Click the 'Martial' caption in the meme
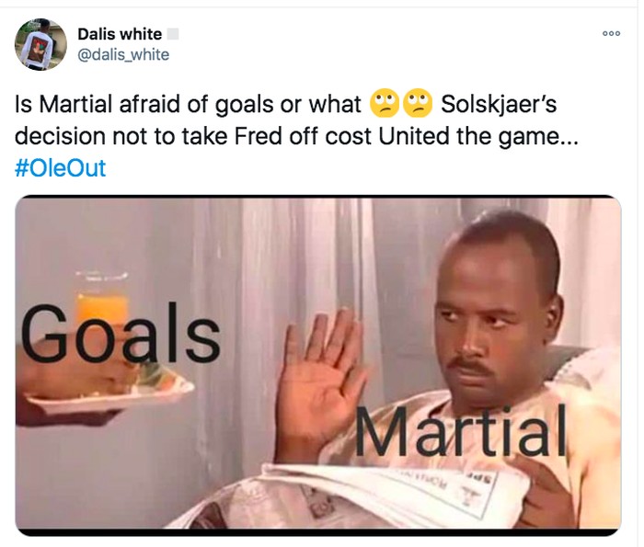Image resolution: width=644 pixels, height=547 pixels. 460,430
